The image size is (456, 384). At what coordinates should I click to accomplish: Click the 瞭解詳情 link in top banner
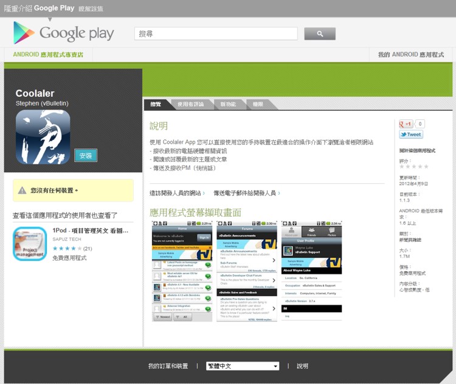tap(91, 9)
